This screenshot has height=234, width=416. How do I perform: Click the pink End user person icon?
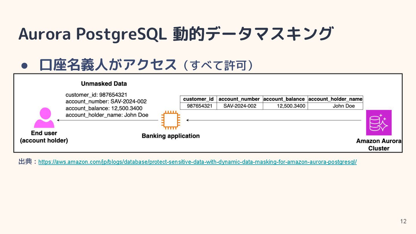click(44, 118)
